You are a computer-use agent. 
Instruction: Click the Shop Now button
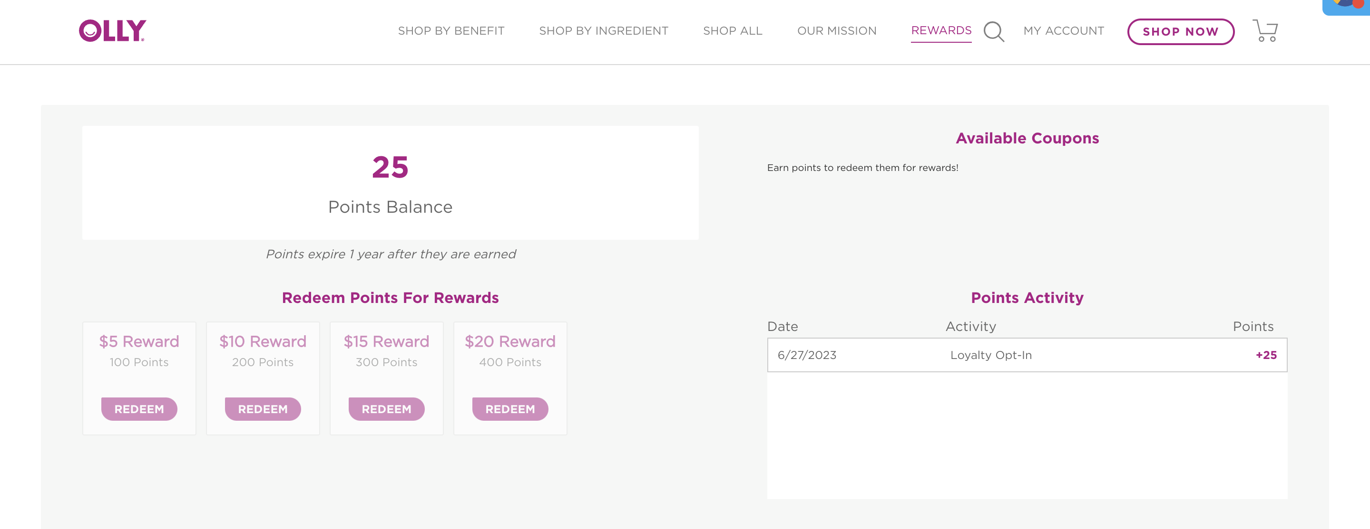tap(1181, 32)
